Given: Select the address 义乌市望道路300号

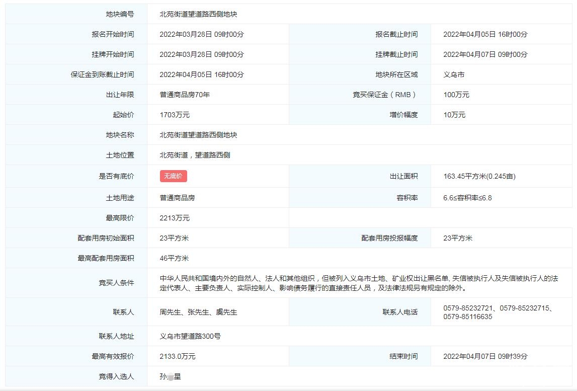Looking at the screenshot, I should (190, 336).
